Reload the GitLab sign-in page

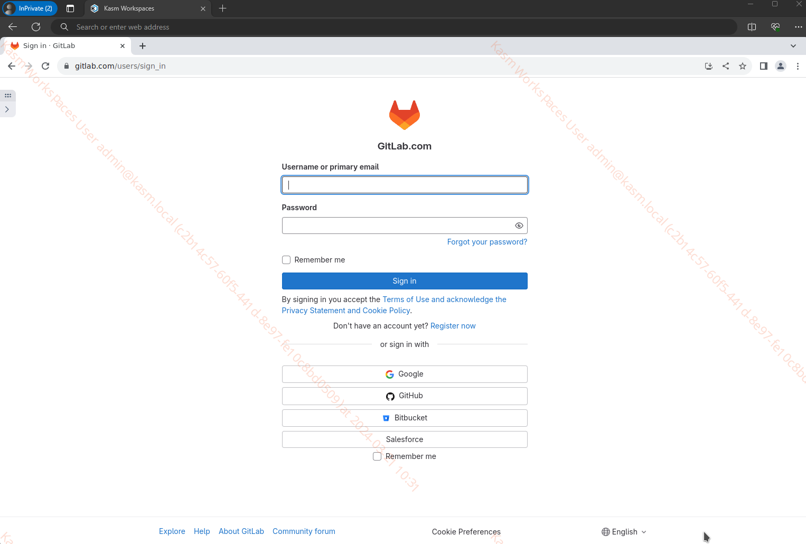pos(45,66)
